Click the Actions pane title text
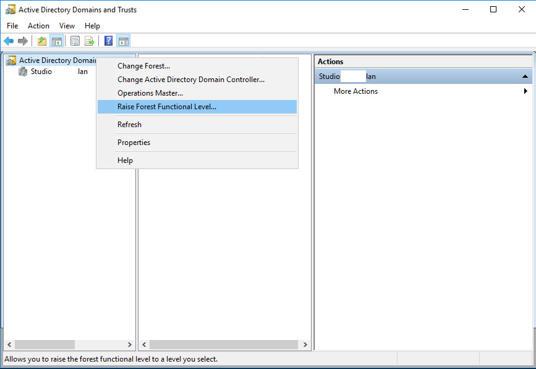536x369 pixels. (x=330, y=62)
